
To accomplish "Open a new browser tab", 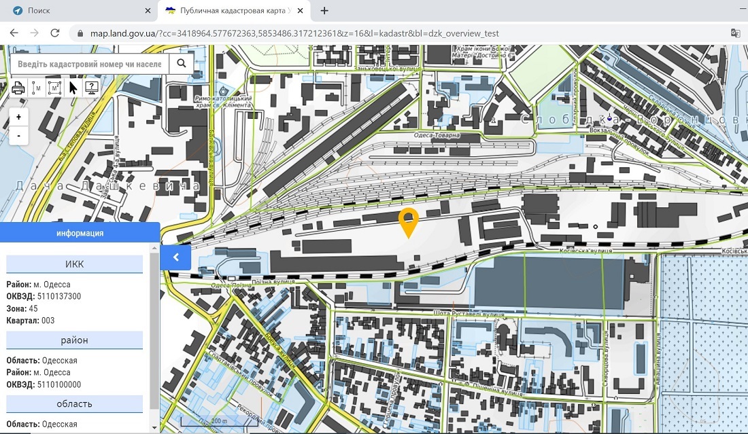I will click(324, 10).
